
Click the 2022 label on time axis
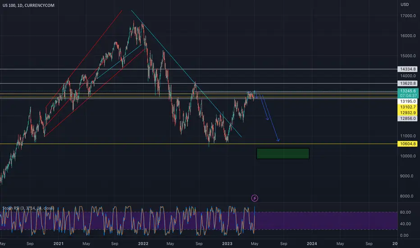pyautogui.click(x=143, y=243)
